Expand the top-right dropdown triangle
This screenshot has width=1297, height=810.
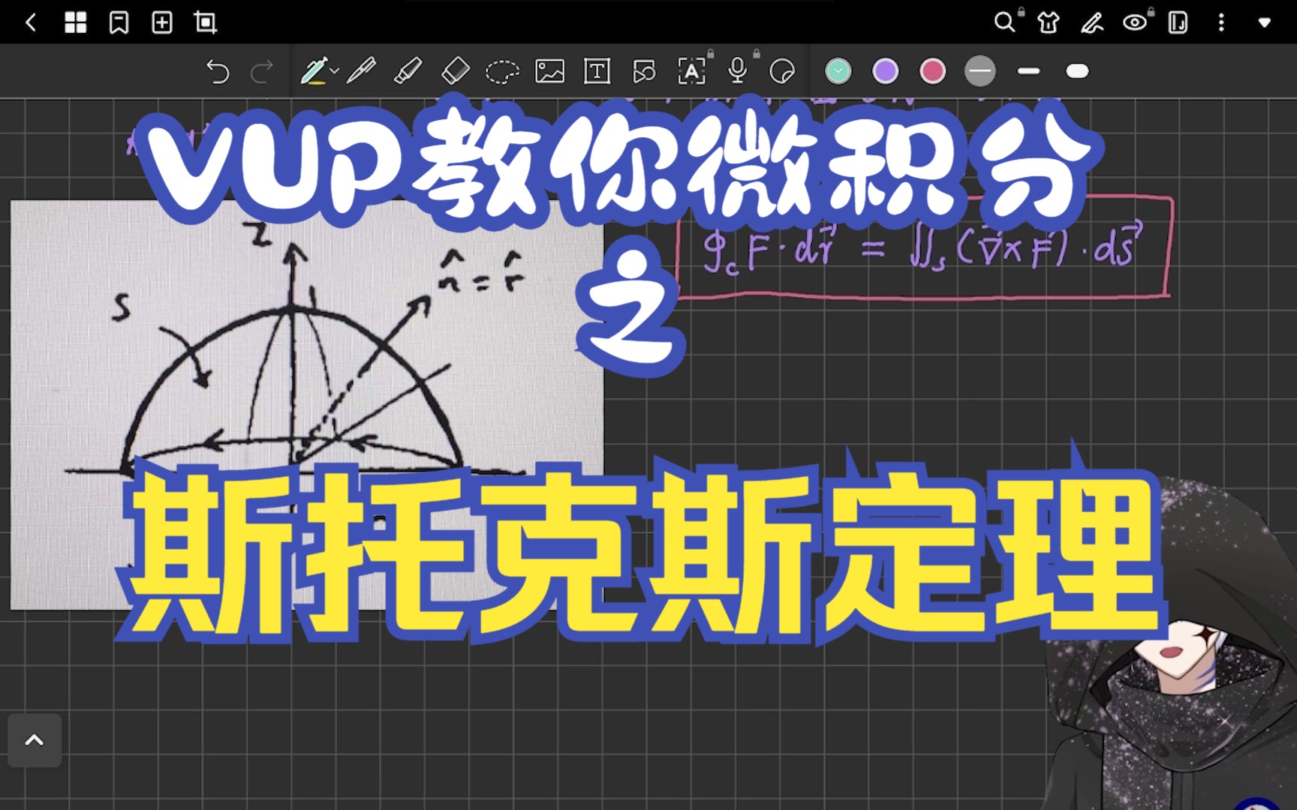[1265, 22]
